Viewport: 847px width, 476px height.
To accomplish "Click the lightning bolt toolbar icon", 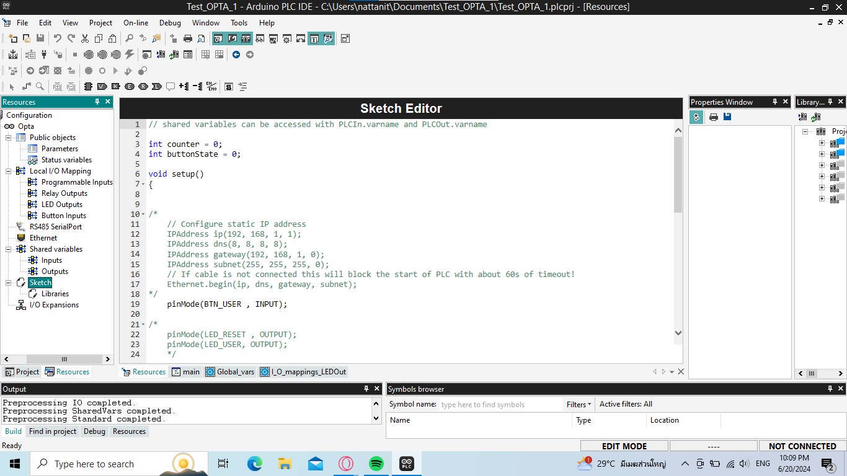I will (x=129, y=55).
